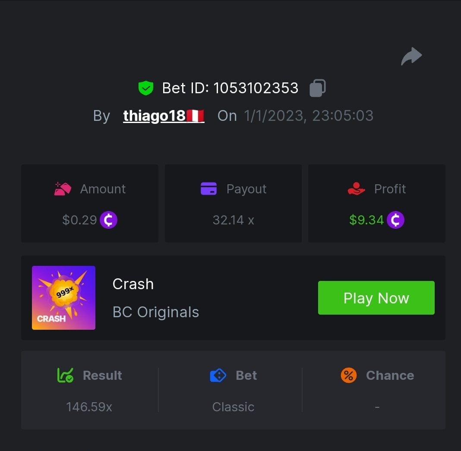Click the blue Bet dice icon
This screenshot has width=461, height=451.
click(x=218, y=375)
